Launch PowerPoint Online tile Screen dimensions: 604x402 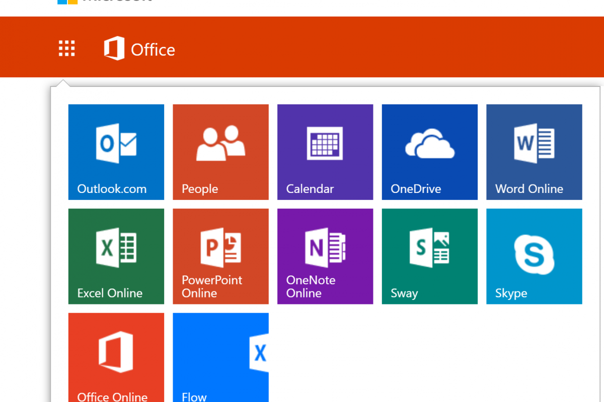220,256
